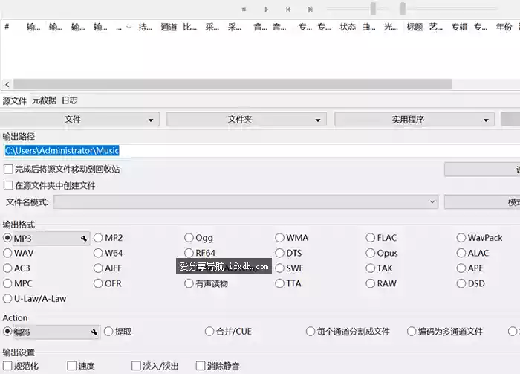Click the 标题 column header
This screenshot has height=374, width=520.
tap(414, 27)
